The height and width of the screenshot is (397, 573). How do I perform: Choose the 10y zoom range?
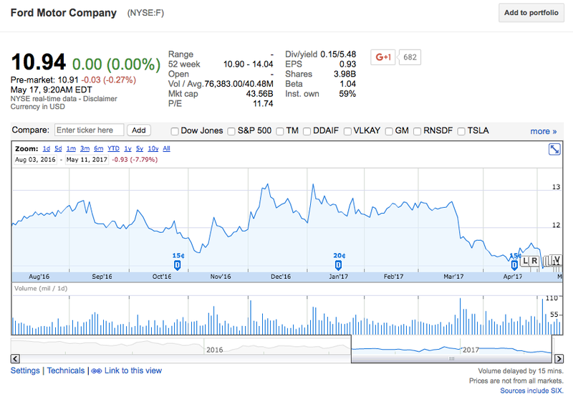[x=153, y=148]
